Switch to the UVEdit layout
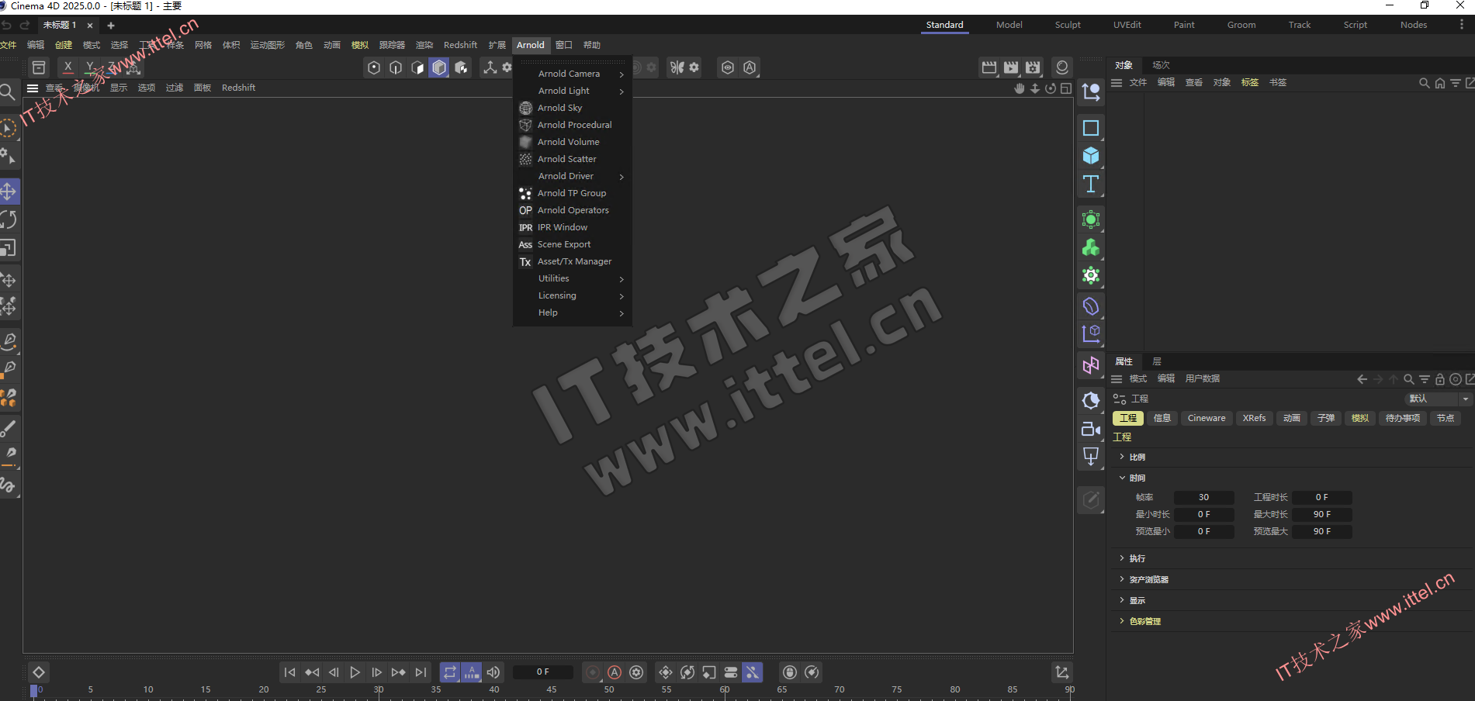 (1127, 25)
